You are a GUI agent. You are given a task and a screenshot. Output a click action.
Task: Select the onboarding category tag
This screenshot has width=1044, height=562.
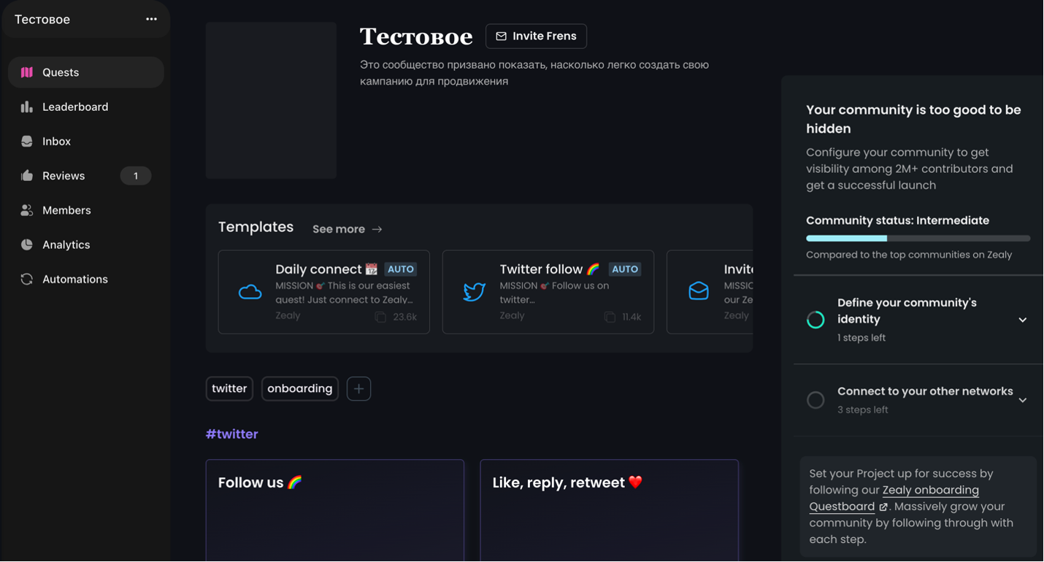[300, 389]
